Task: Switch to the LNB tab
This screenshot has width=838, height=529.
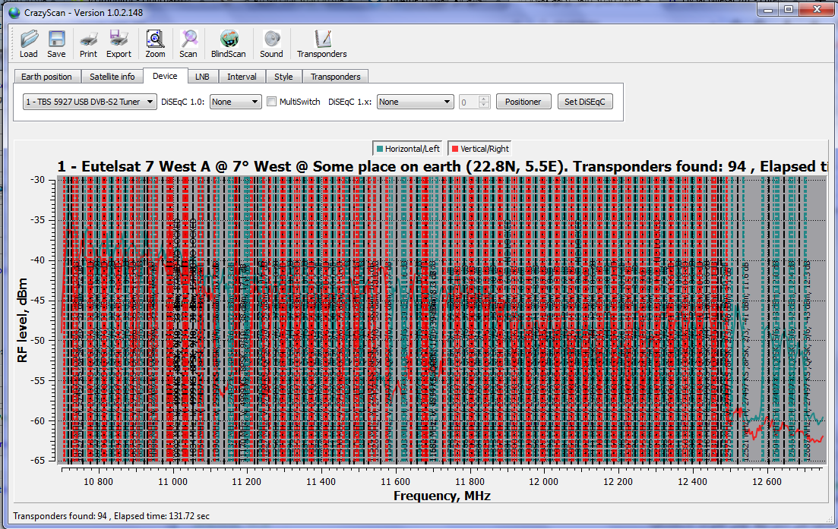Action: pos(202,77)
